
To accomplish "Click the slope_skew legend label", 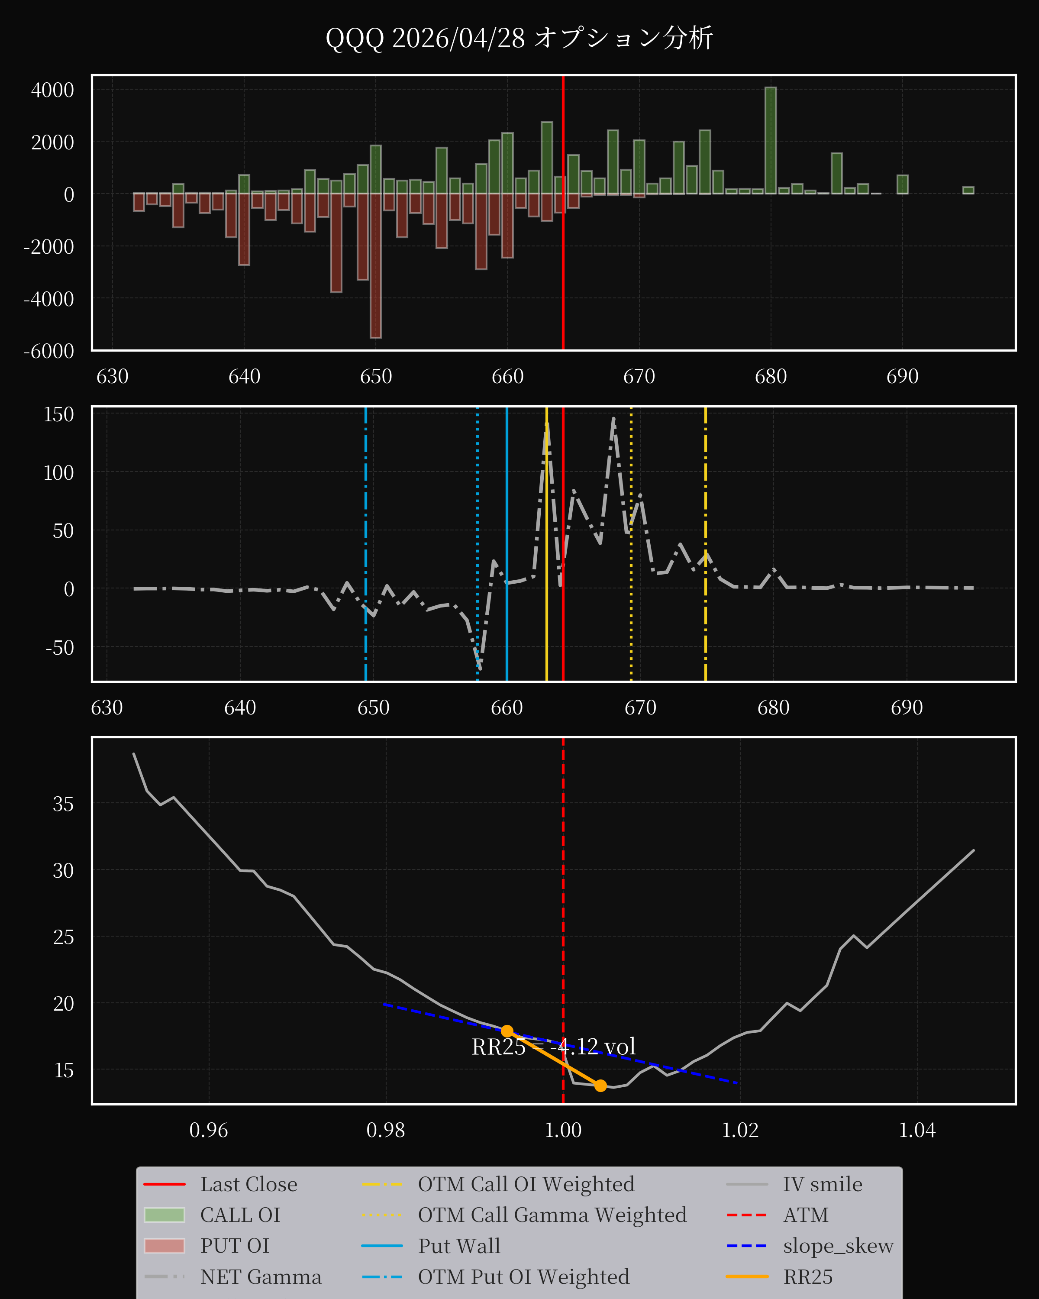I will click(839, 1246).
